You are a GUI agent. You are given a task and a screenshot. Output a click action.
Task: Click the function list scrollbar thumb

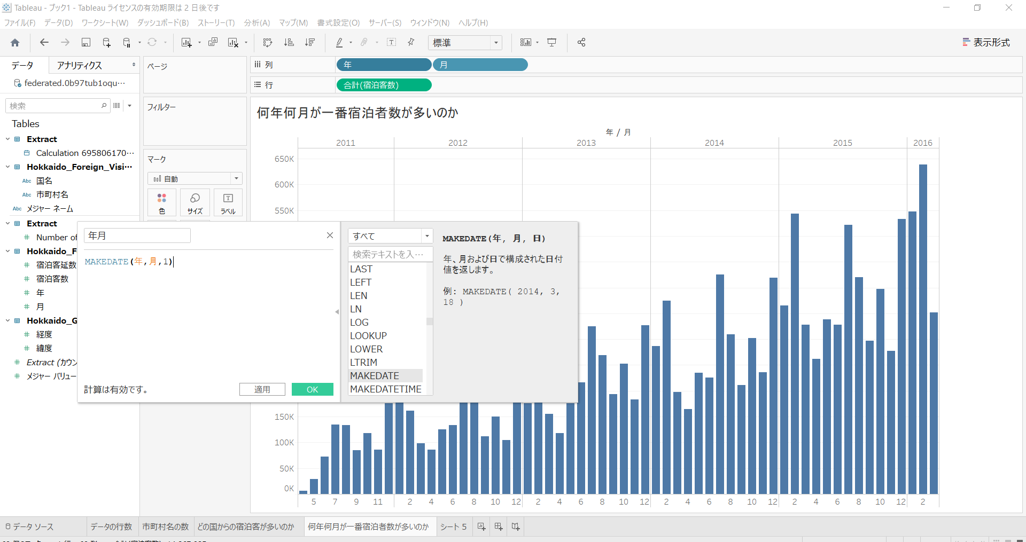[x=429, y=321]
